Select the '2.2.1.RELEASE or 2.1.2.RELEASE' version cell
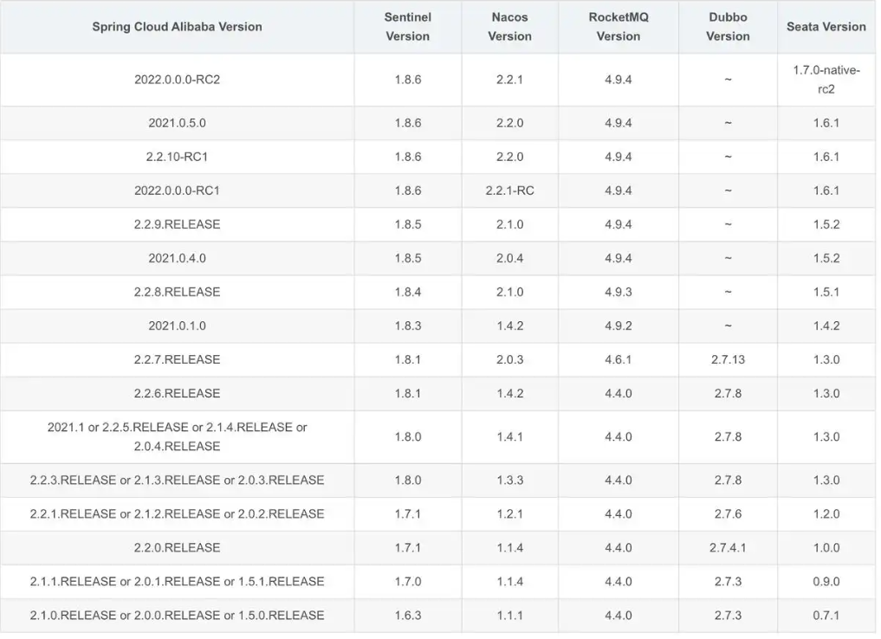The width and height of the screenshot is (881, 639). (177, 513)
